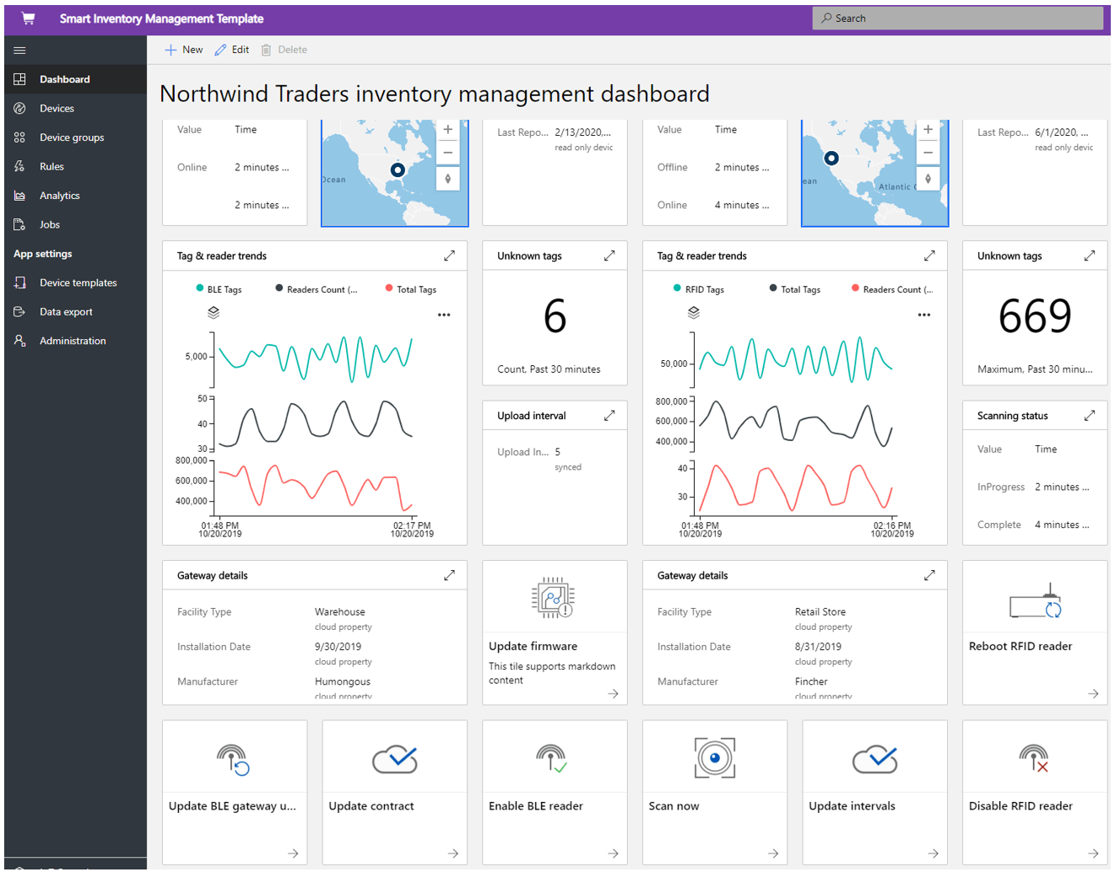Open the Dashboard navigation item
Image resolution: width=1115 pixels, height=872 pixels.
(x=75, y=79)
